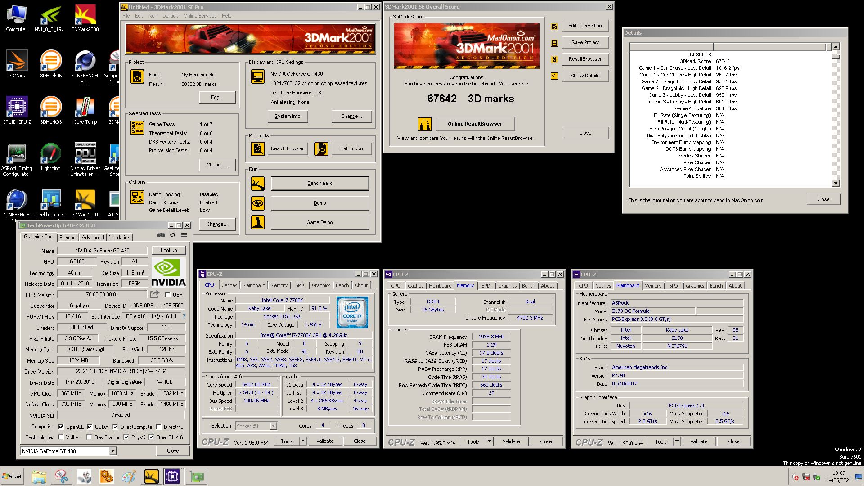Click the Edit Description icon in Overall Score window

[x=554, y=27]
